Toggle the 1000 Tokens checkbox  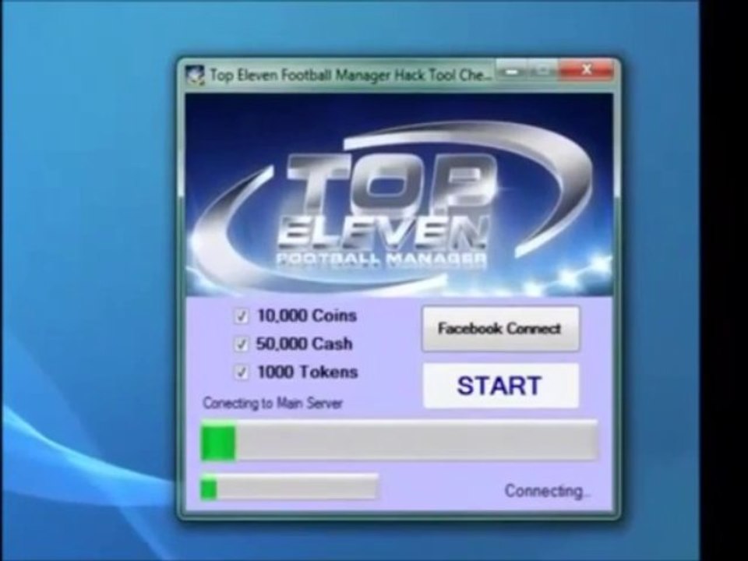(242, 372)
